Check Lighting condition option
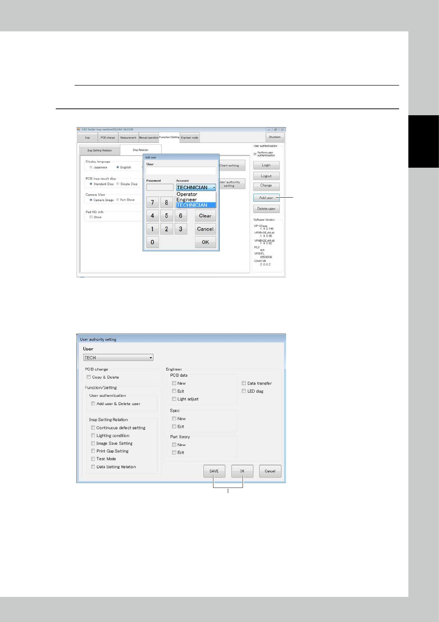The image size is (439, 622). pos(93,435)
